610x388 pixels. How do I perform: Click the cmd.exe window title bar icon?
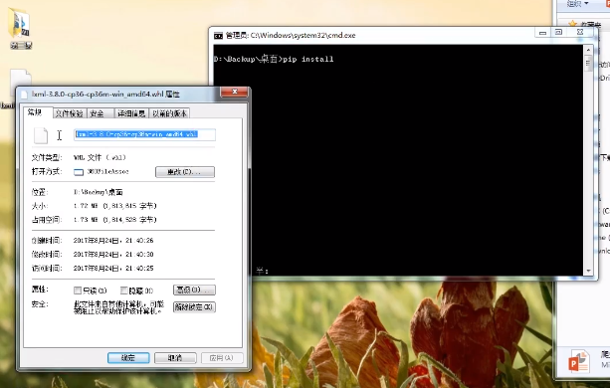(x=218, y=36)
